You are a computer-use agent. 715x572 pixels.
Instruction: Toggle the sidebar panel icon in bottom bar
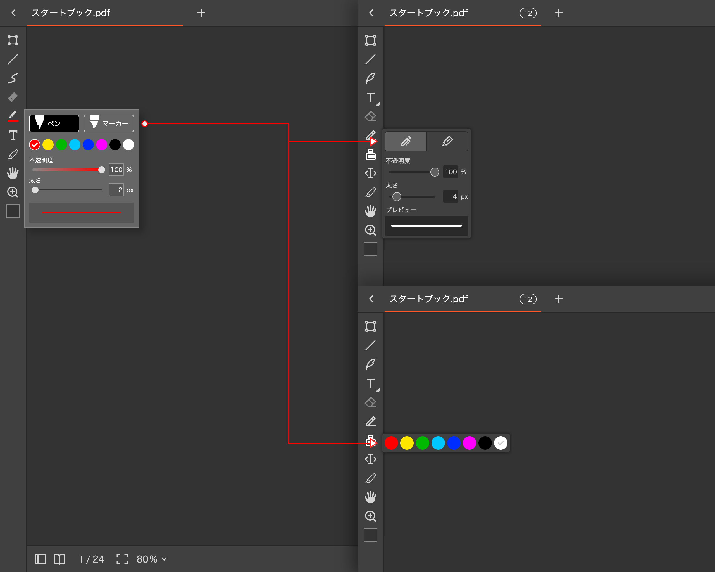coord(40,559)
